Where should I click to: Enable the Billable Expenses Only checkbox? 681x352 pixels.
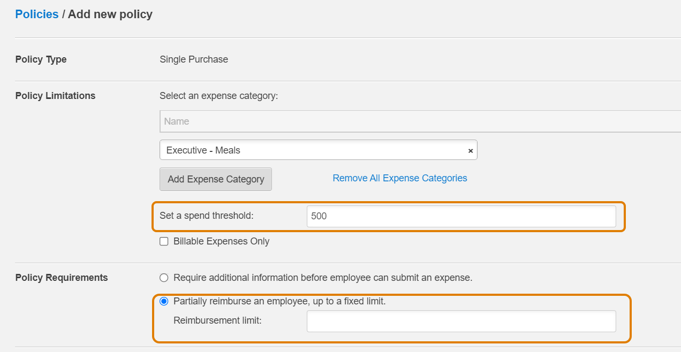164,241
